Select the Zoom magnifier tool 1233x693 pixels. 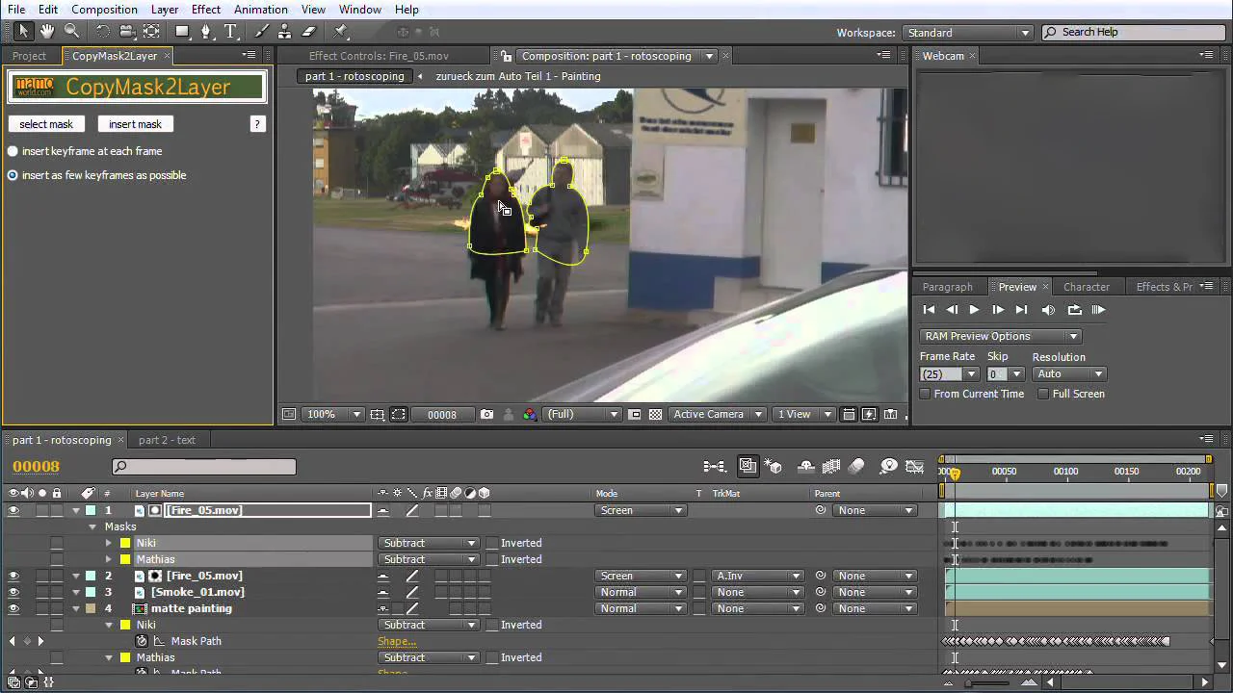72,32
